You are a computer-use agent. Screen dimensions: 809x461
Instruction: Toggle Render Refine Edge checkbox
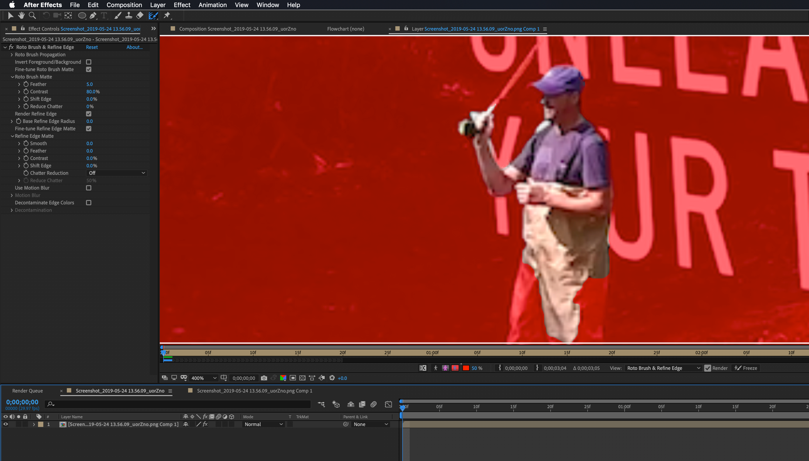coord(89,114)
